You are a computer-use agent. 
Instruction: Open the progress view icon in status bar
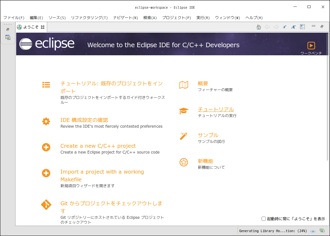pos(322,231)
